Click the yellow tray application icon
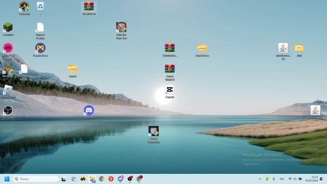 267,179
